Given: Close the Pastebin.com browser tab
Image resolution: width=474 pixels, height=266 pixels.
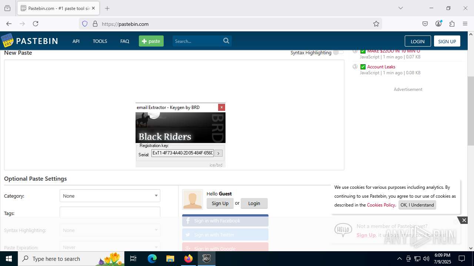Looking at the screenshot, I should [x=93, y=8].
